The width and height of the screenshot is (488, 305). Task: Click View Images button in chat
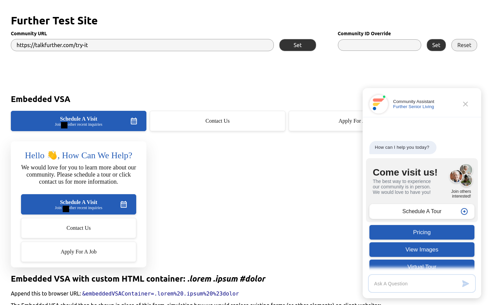[x=422, y=250]
